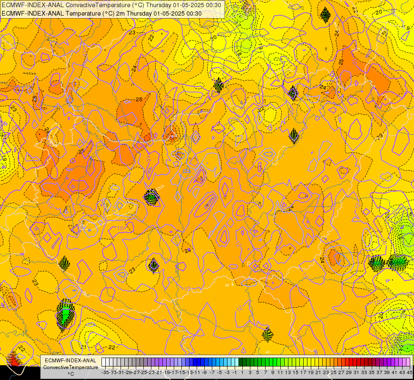Click legend scale value 17
The width and height of the screenshot is (414, 380).
[x=303, y=372]
